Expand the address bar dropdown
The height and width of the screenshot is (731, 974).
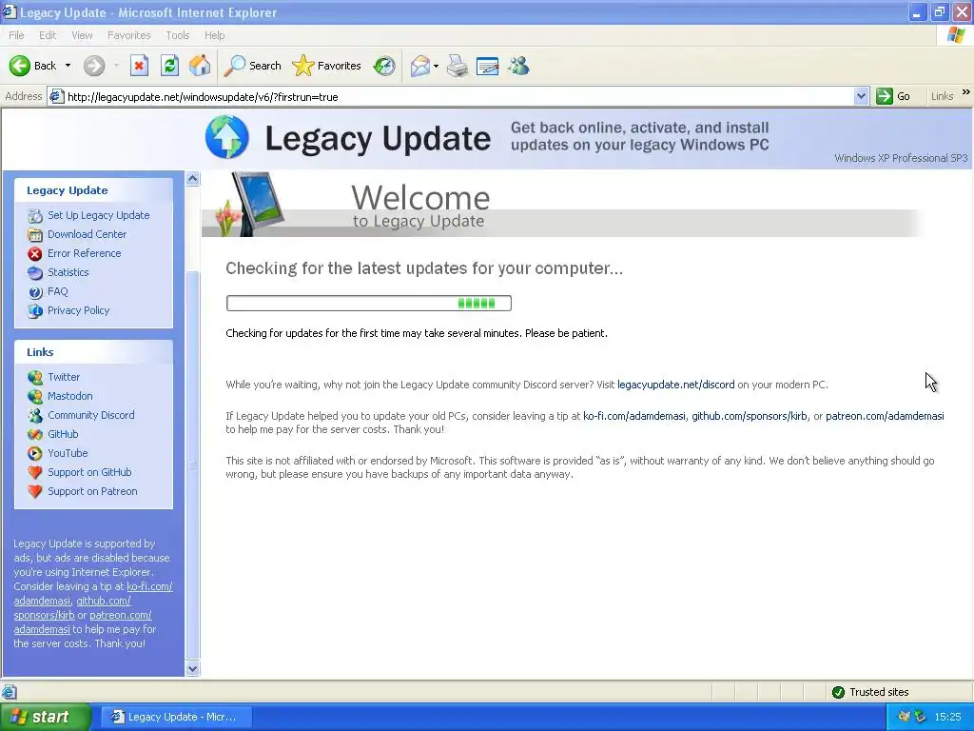(861, 96)
